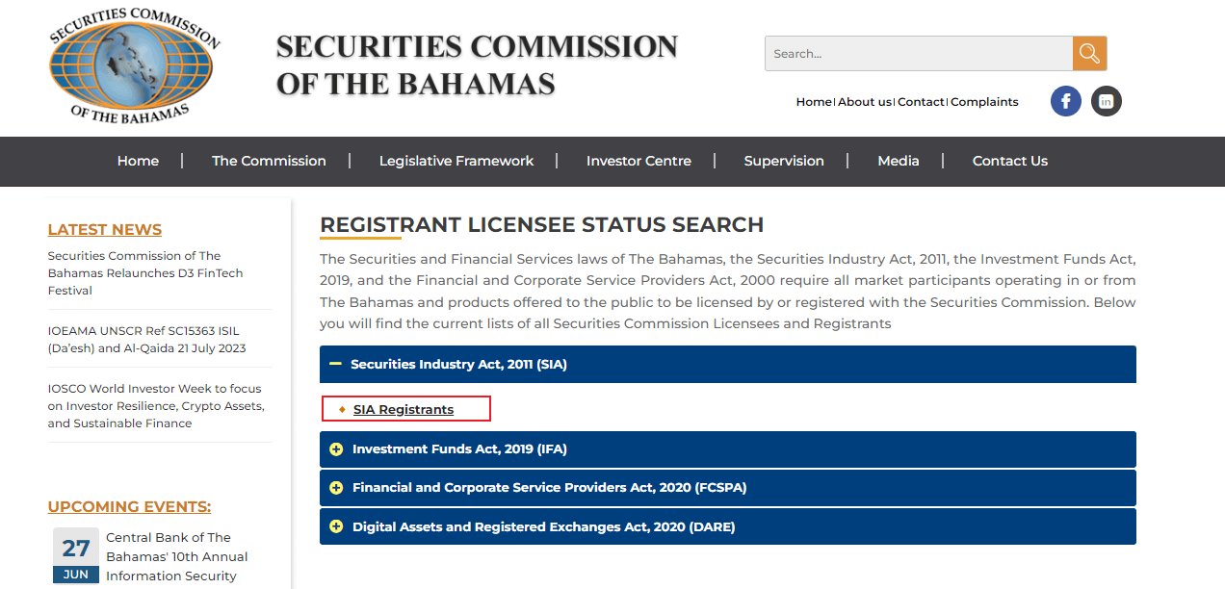Viewport: 1225px width, 589px height.
Task: Open the Supervision nav menu
Action: pos(784,161)
